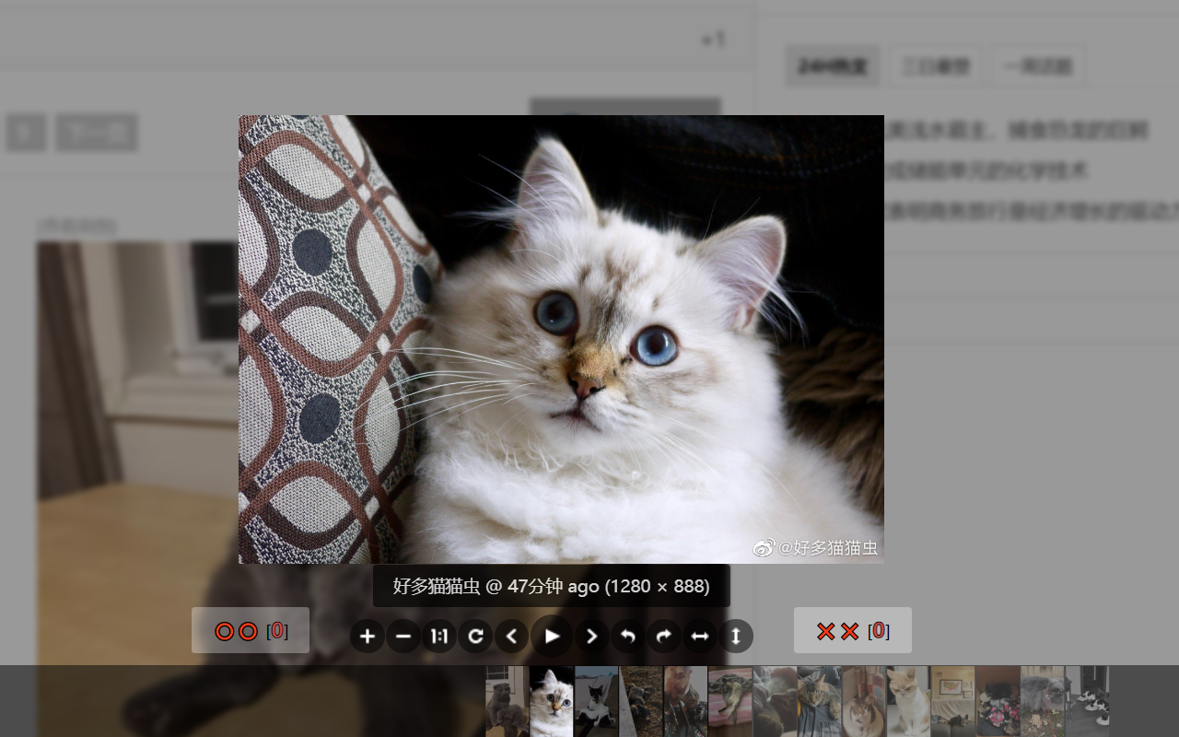Screen dimensions: 1179x737
Task: Open the thumbnail with framed map on wall
Action: click(953, 701)
